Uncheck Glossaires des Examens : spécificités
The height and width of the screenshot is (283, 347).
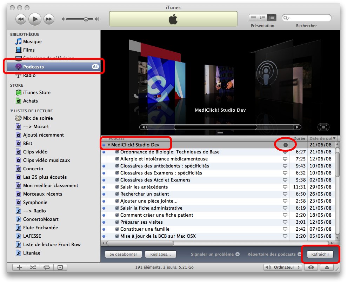(x=117, y=173)
